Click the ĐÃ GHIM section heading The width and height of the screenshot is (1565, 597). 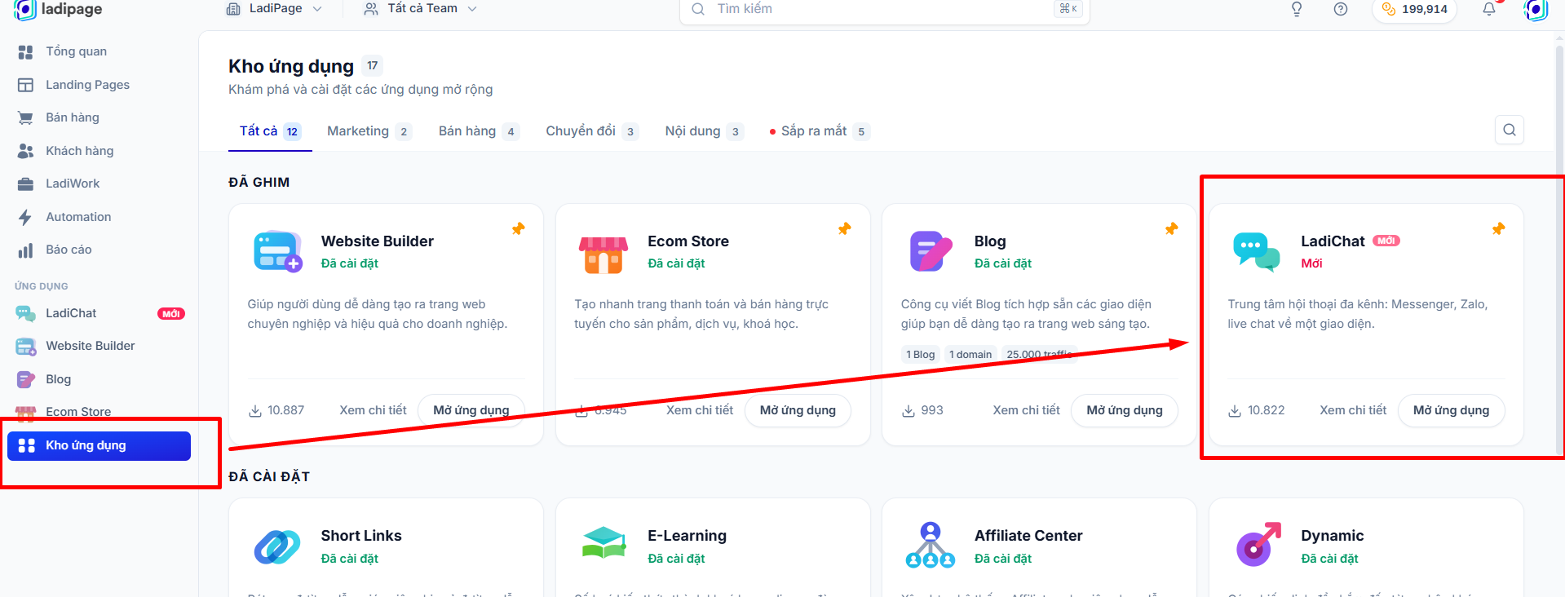259,183
